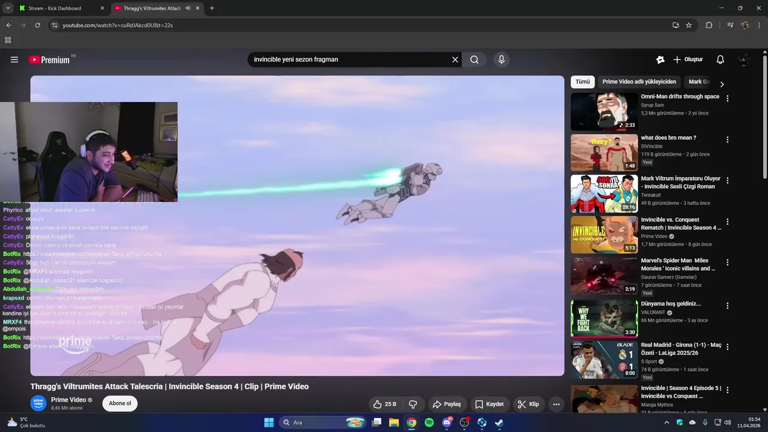Save the video with Kaydet

pos(490,404)
